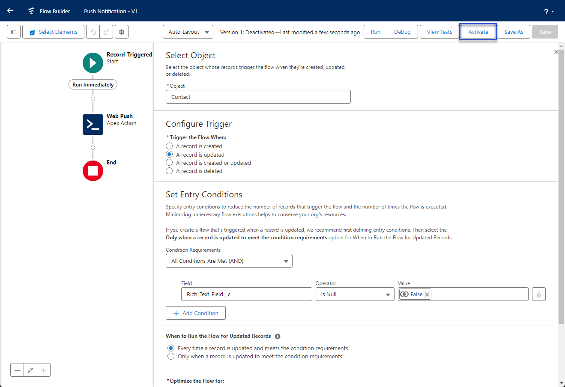Open the Auto-Layout dropdown
The image size is (565, 387).
(x=188, y=32)
